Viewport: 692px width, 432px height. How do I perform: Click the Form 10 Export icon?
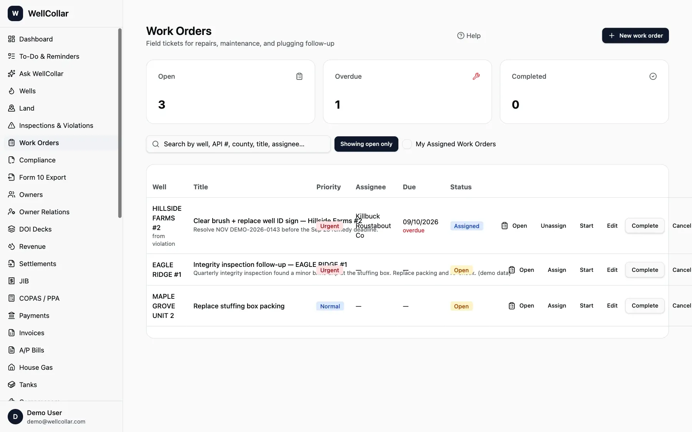pyautogui.click(x=12, y=177)
